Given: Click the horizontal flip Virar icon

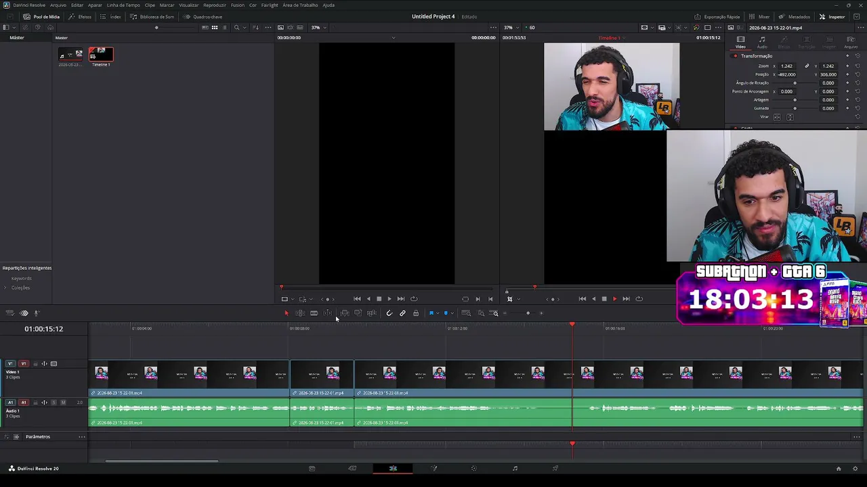Looking at the screenshot, I should click(777, 117).
